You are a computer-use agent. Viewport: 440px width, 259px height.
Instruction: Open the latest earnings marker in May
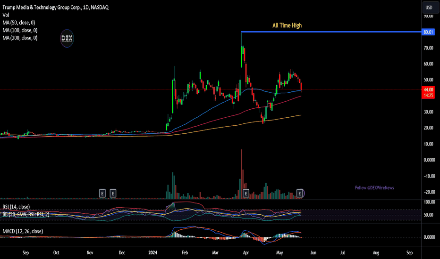pos(300,193)
